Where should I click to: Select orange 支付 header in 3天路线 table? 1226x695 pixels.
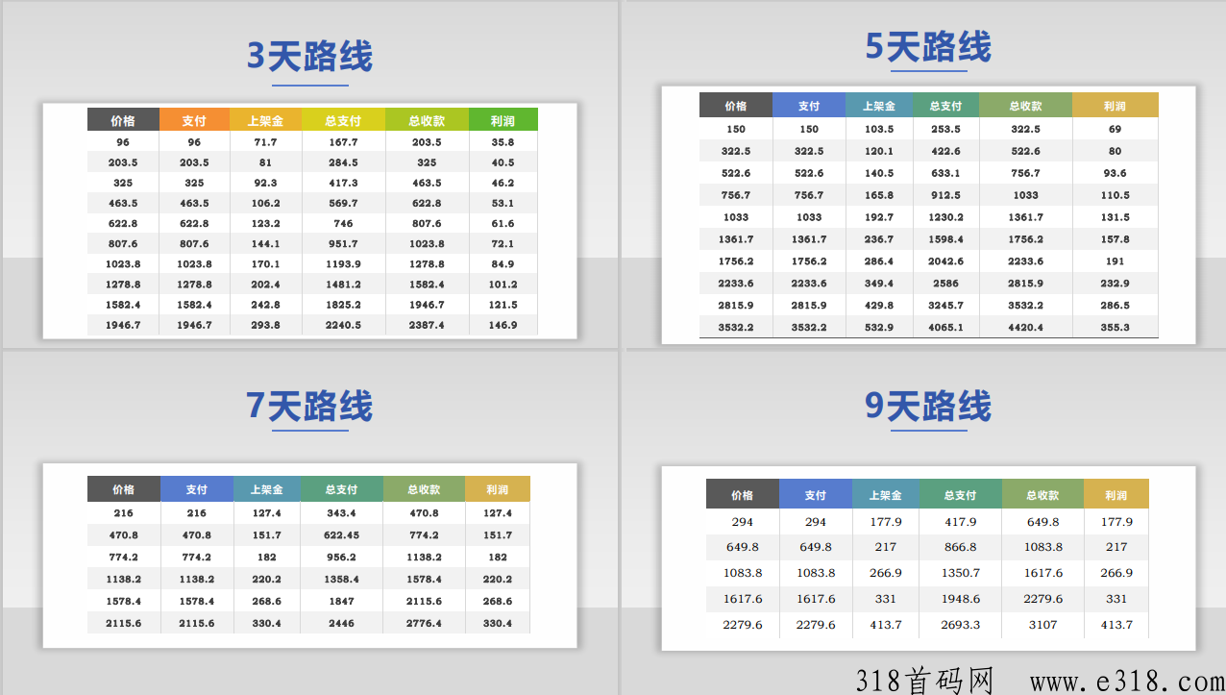194,120
